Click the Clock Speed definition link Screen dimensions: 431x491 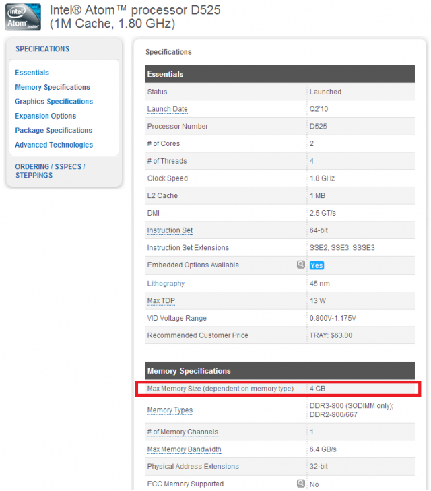pos(168,178)
